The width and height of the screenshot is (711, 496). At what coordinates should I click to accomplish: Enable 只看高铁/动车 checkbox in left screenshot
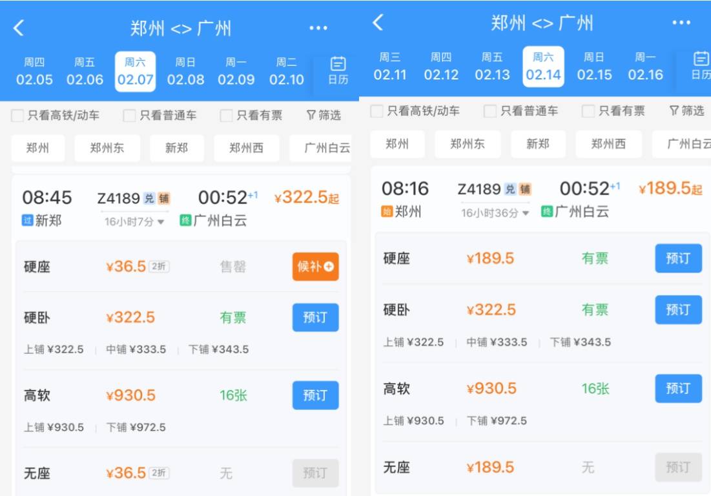(17, 116)
